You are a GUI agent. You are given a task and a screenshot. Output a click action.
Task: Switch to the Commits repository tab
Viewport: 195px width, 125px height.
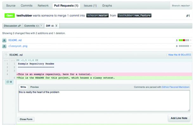[27, 6]
